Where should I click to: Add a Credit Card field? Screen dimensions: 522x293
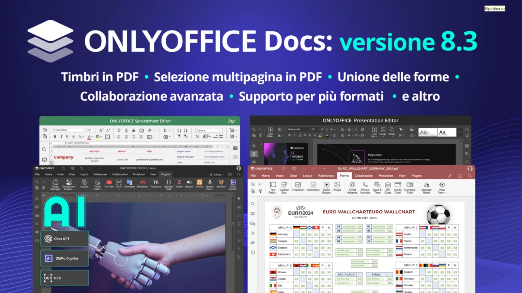[398, 188]
